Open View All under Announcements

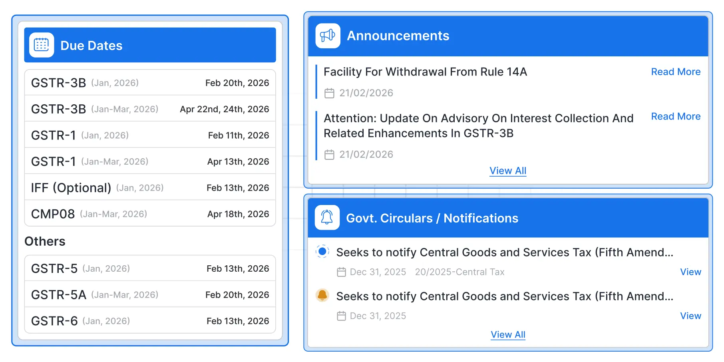[508, 171]
